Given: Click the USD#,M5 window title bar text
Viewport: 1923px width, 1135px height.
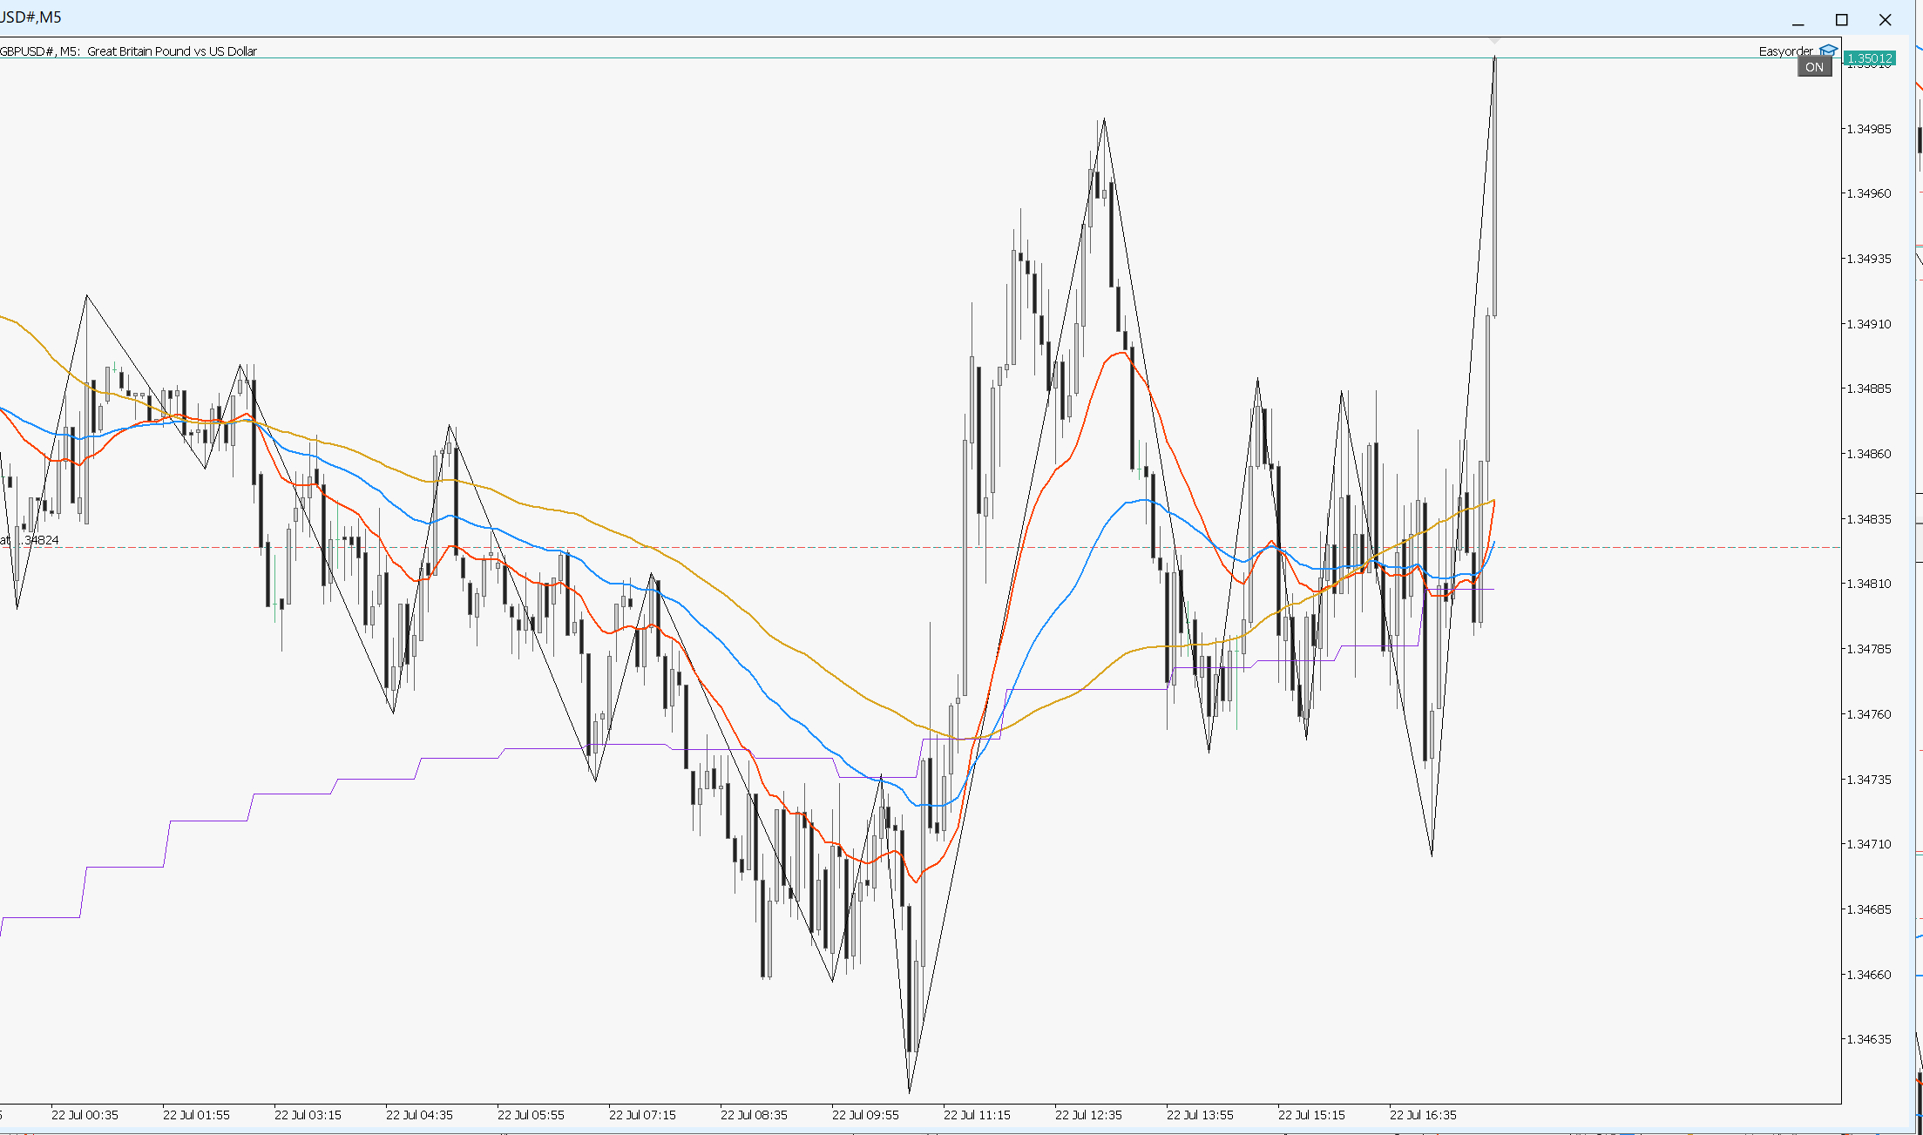Looking at the screenshot, I should pyautogui.click(x=30, y=17).
